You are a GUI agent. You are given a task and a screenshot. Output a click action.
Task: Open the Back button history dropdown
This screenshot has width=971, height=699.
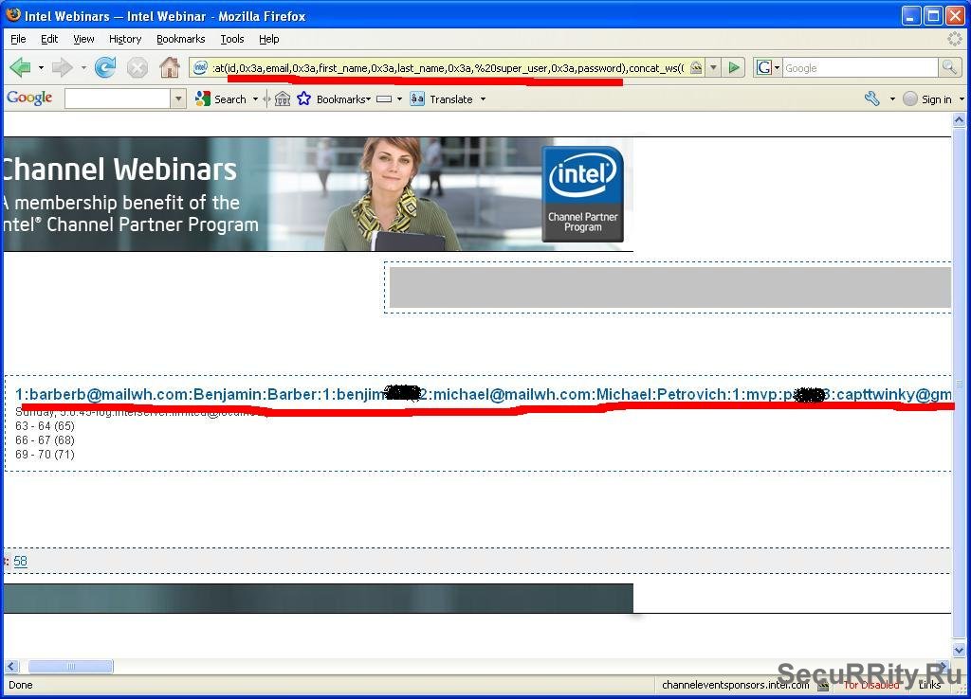41,67
